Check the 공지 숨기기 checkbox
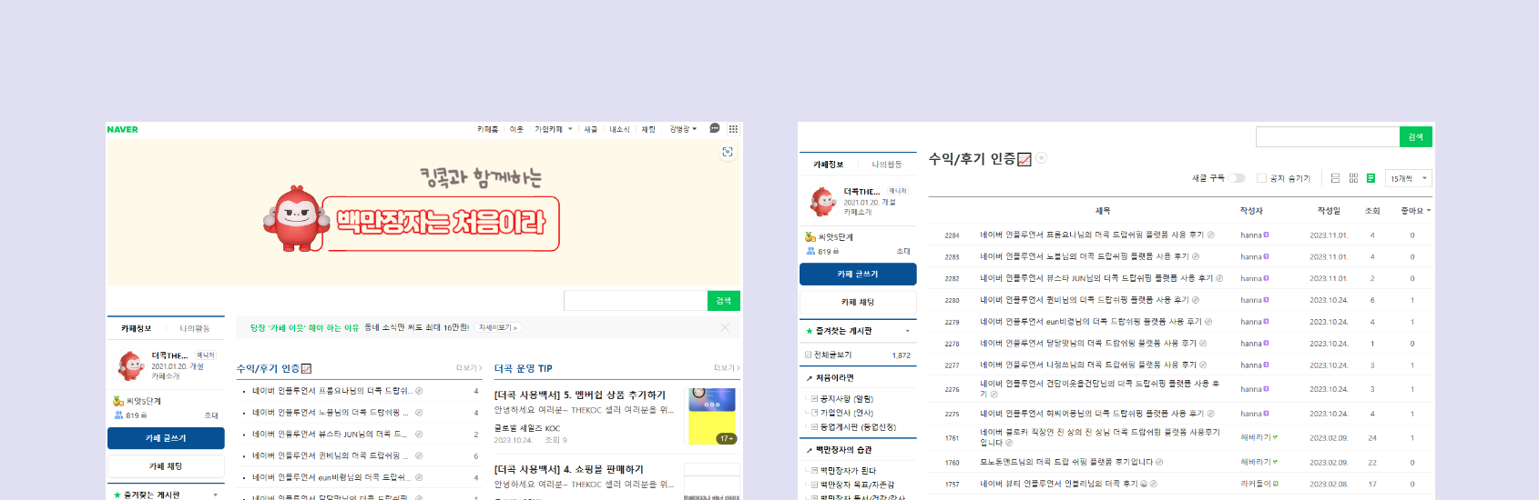The width and height of the screenshot is (1539, 500). 1261,178
